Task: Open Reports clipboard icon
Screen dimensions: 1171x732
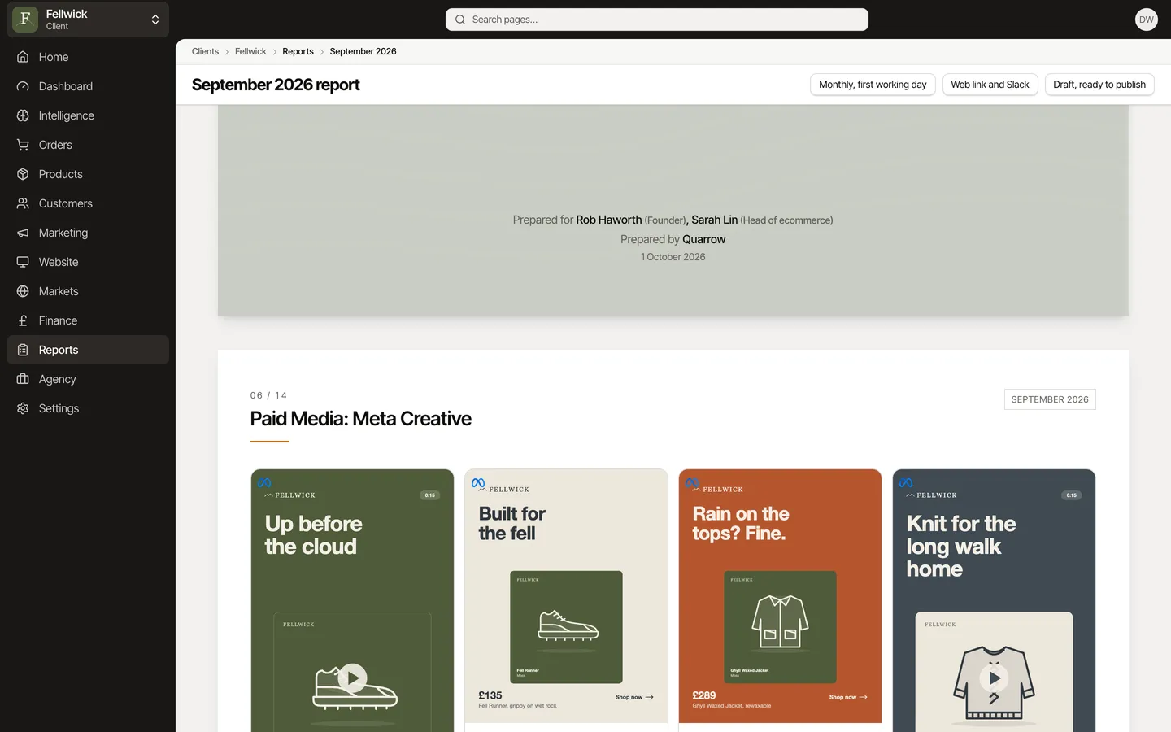Action: tap(23, 350)
